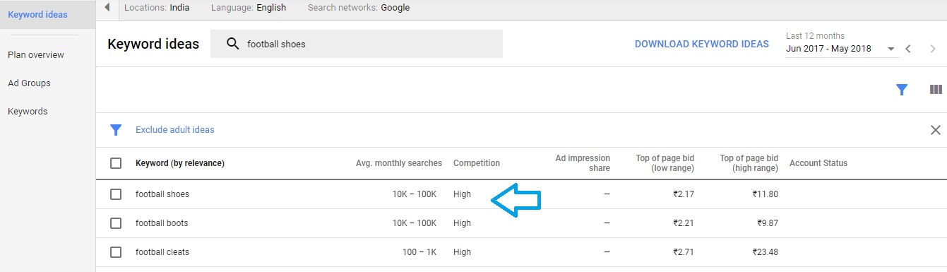Image resolution: width=947 pixels, height=272 pixels.
Task: Click High competition for football cleats
Action: [x=462, y=252]
